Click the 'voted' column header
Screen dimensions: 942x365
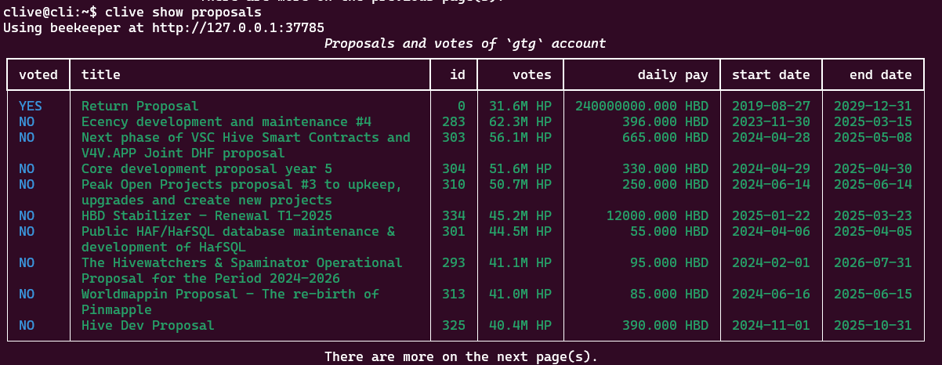[38, 74]
